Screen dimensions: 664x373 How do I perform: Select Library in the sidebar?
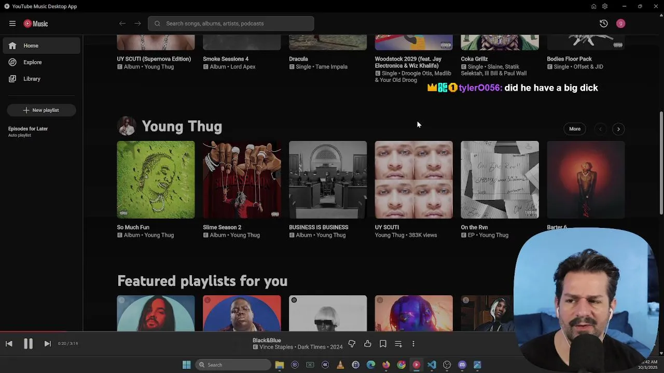41,79
